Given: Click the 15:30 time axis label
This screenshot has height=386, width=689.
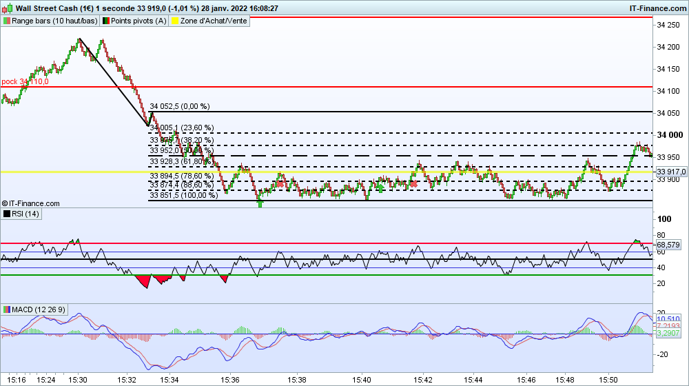Looking at the screenshot, I should pos(77,380).
